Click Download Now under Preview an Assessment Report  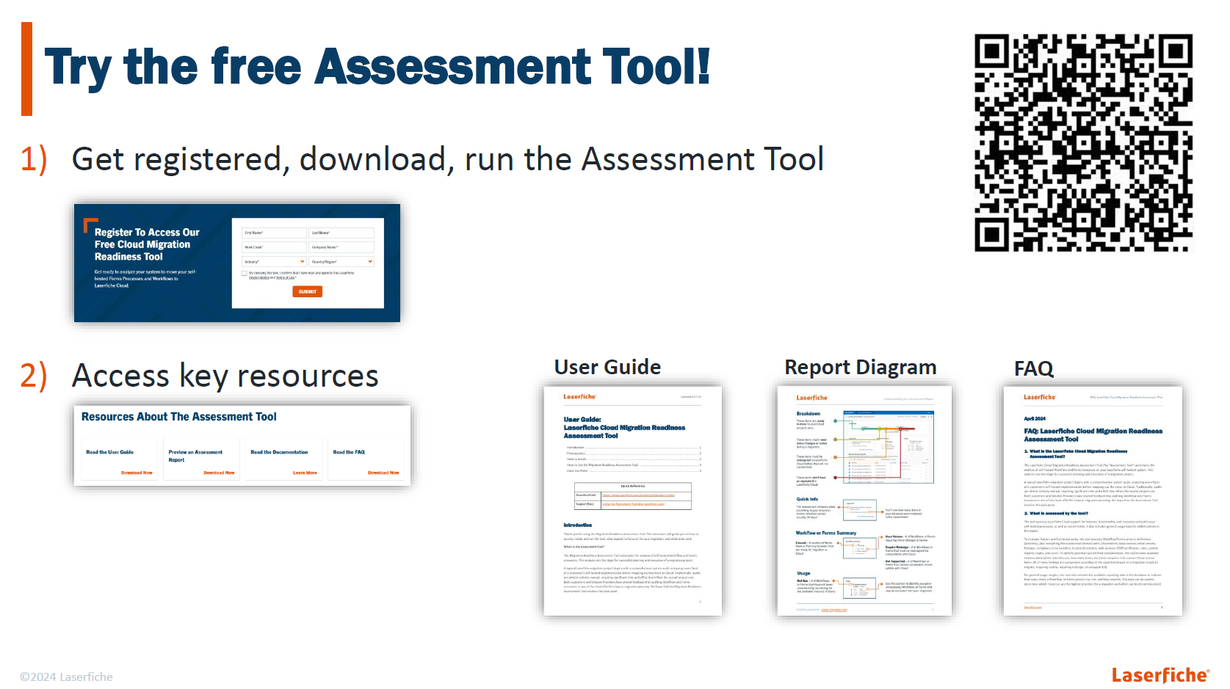219,473
